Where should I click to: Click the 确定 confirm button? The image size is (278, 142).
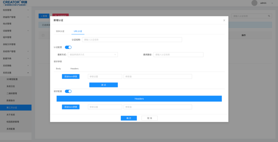point(129,118)
